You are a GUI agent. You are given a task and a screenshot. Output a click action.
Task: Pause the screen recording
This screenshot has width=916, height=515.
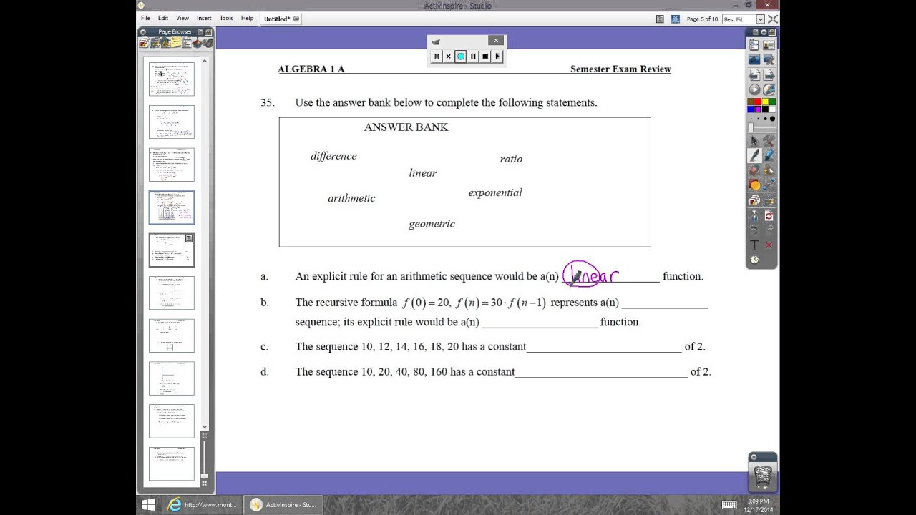tap(473, 56)
